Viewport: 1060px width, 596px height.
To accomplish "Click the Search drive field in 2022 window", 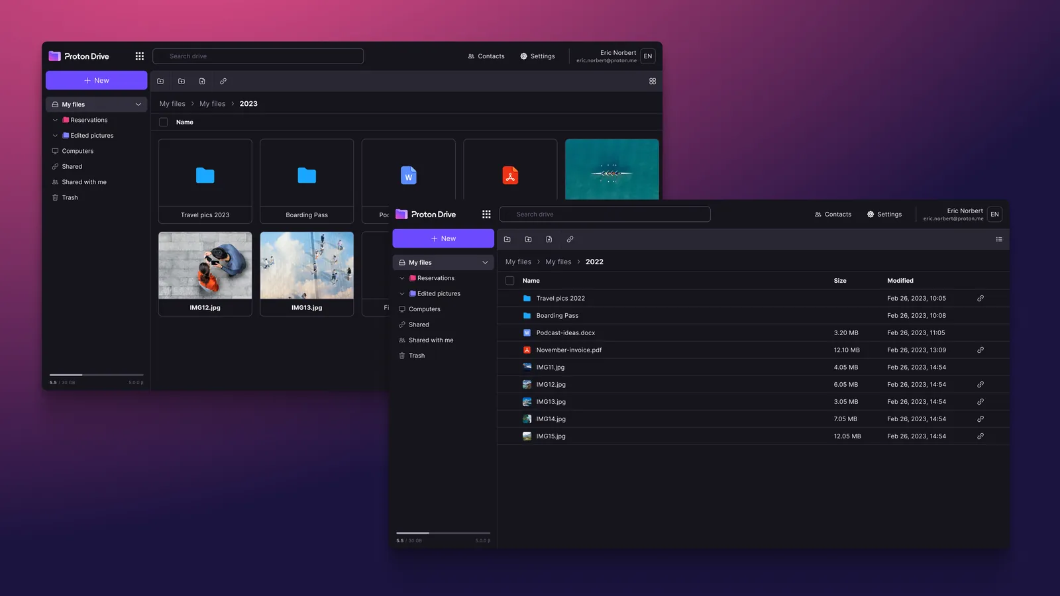I will tap(605, 215).
